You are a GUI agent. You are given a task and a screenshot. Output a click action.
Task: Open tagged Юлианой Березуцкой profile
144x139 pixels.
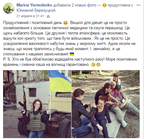click(x=36, y=10)
